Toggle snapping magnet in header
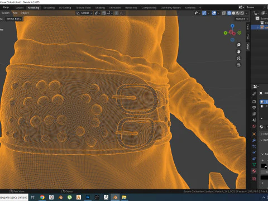Image resolution: width=268 pixels, height=201 pixels. tap(104, 13)
